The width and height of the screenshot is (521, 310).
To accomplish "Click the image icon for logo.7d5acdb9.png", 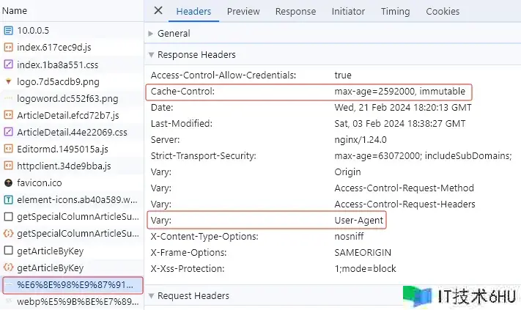I will (x=9, y=81).
